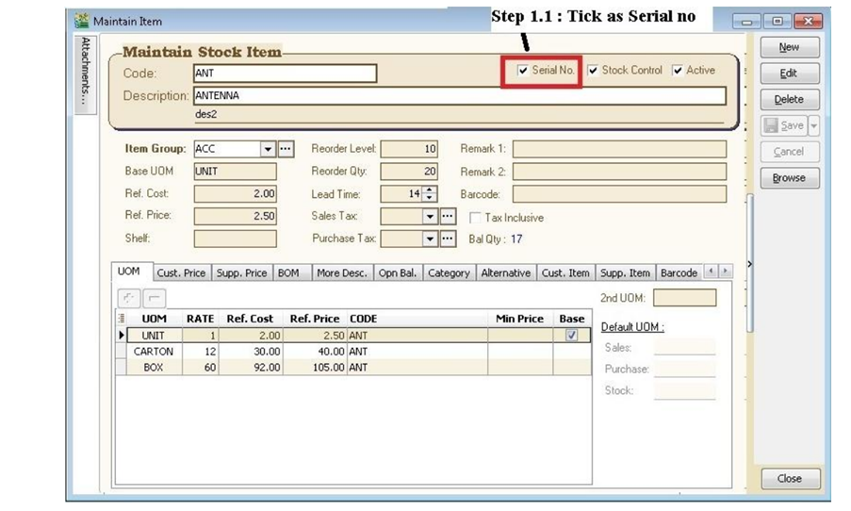Click the ellipsis button beside Purchase Tax
This screenshot has height=511, width=851.
[449, 239]
